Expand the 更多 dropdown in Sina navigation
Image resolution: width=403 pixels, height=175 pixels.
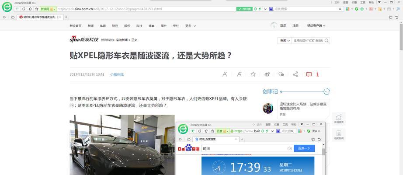point(191,26)
